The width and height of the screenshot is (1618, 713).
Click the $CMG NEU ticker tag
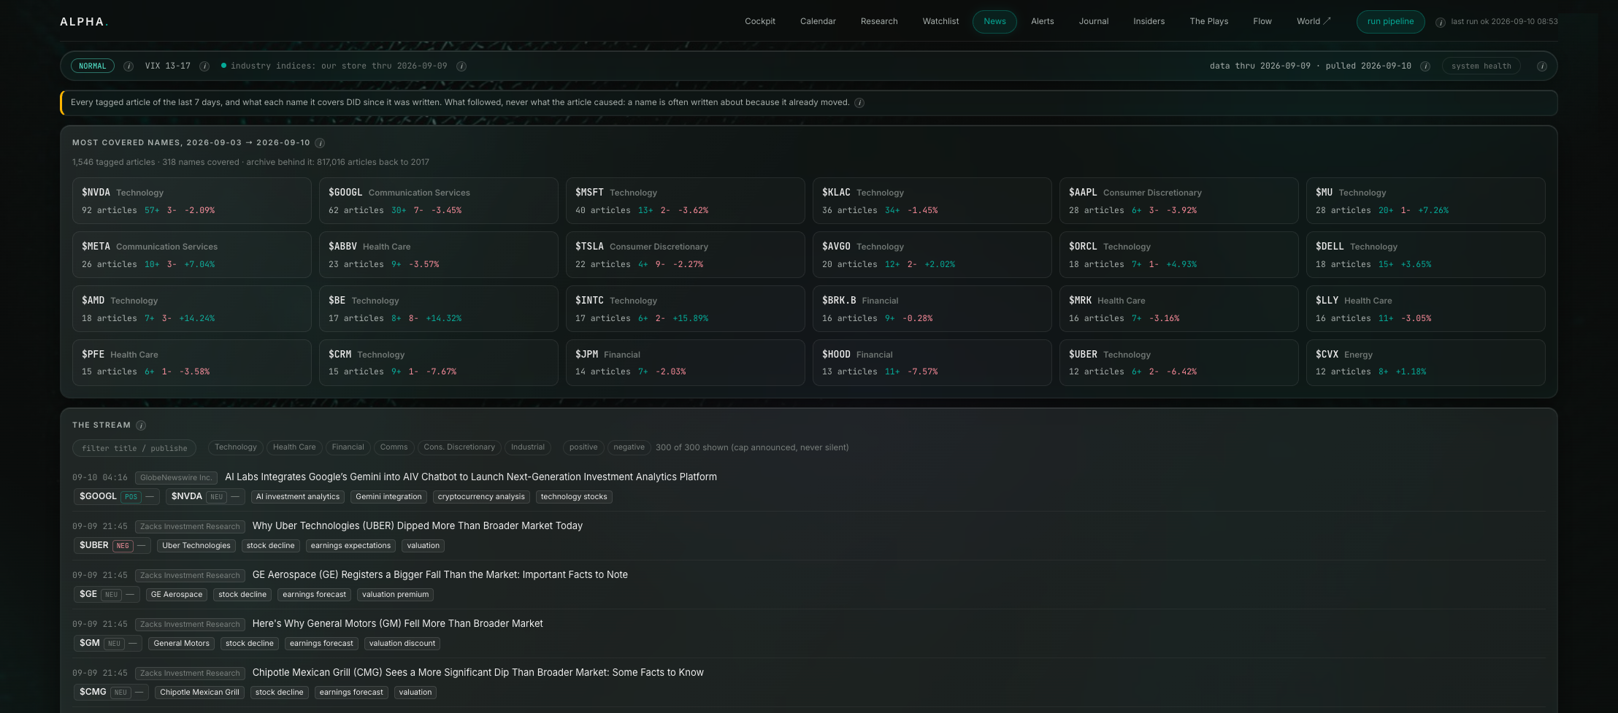point(111,693)
